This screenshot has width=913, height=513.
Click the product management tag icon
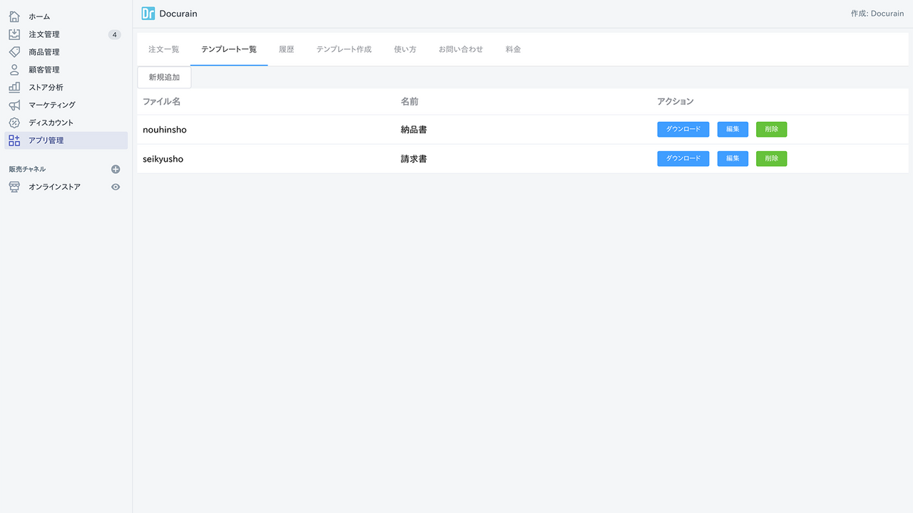[14, 52]
